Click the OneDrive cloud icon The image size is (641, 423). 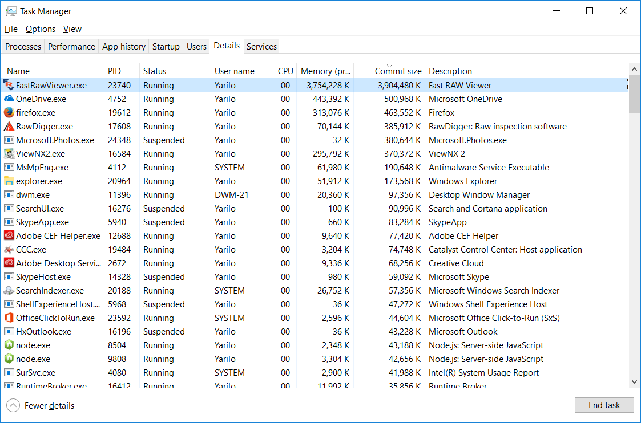(9, 99)
